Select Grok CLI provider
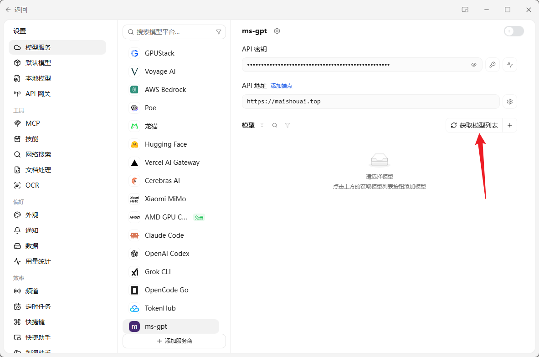The image size is (539, 357). pos(171,272)
